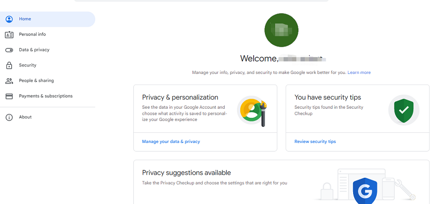Click the Privacy & personalization heading
This screenshot has width=430, height=204.
(x=180, y=97)
